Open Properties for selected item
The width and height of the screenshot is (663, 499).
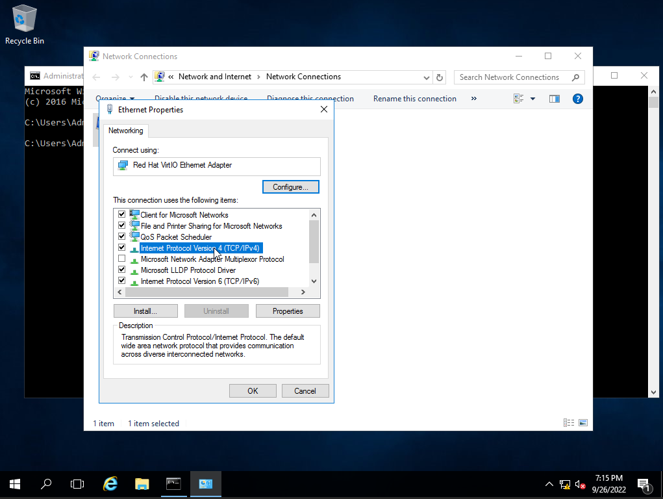[288, 311]
